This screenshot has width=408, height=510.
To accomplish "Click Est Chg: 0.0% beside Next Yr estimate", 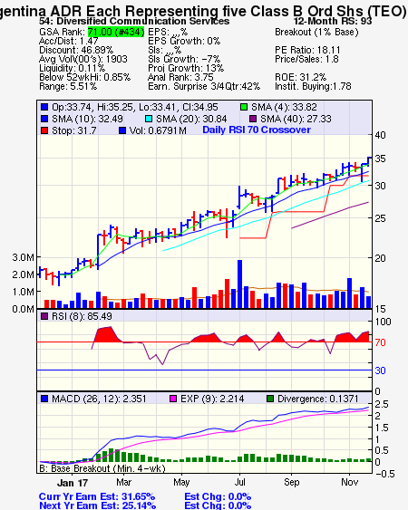I will pos(218,505).
